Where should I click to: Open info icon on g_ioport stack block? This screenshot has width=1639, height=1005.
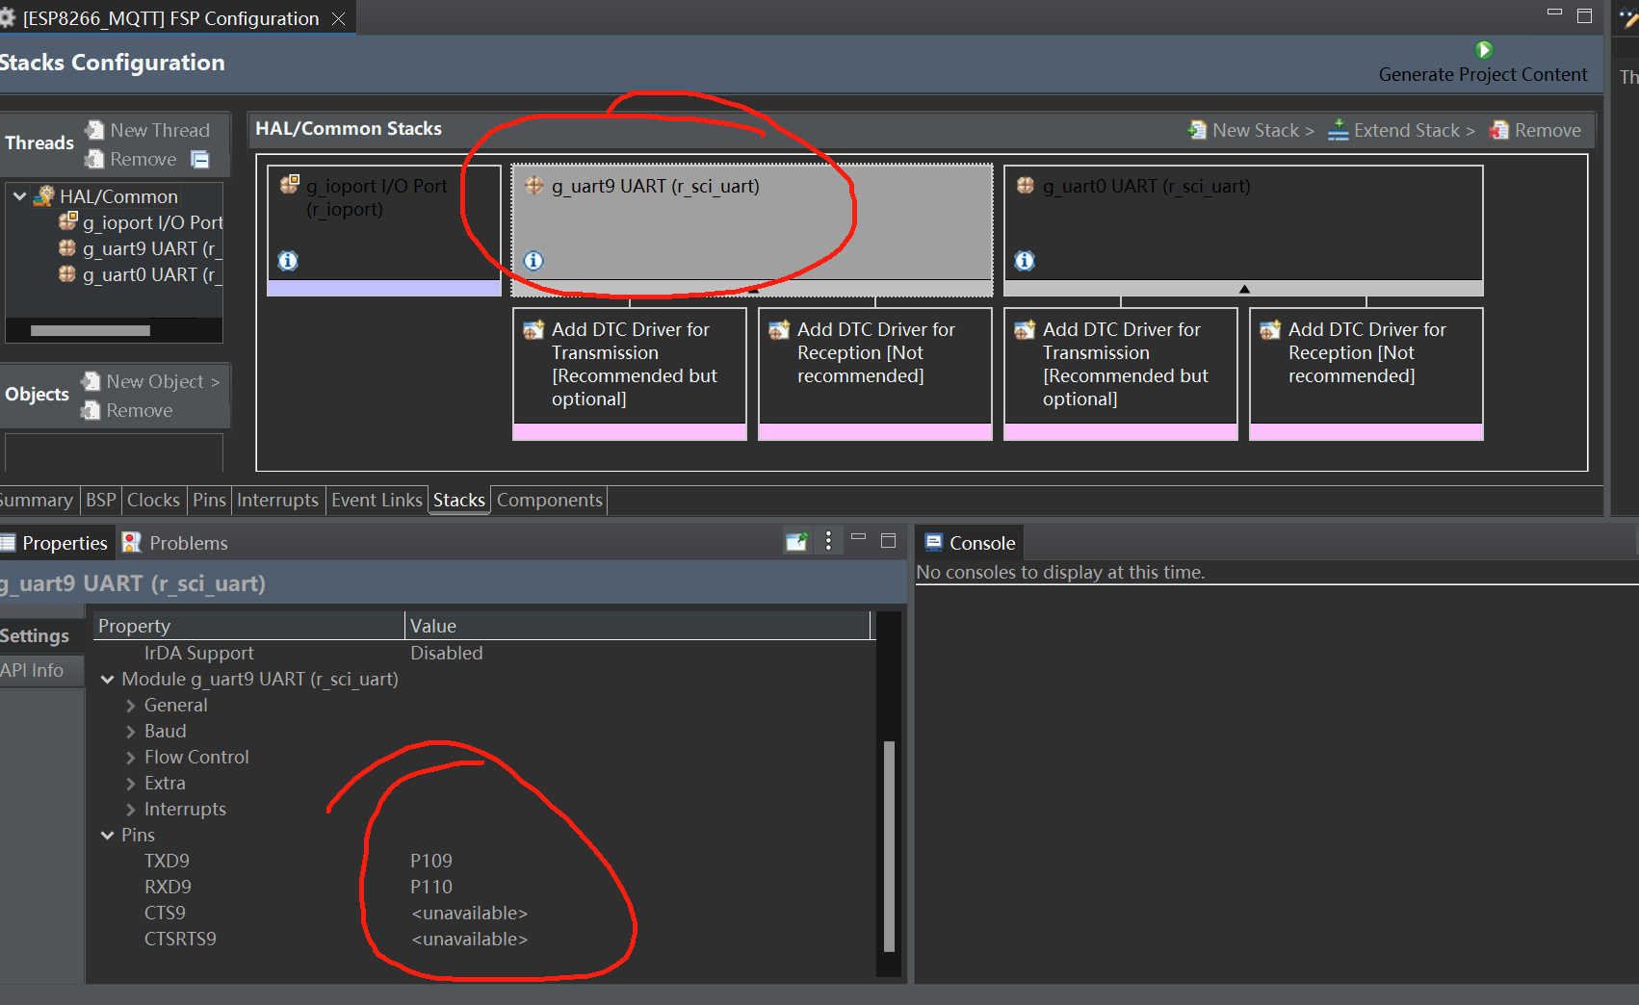pyautogui.click(x=288, y=260)
